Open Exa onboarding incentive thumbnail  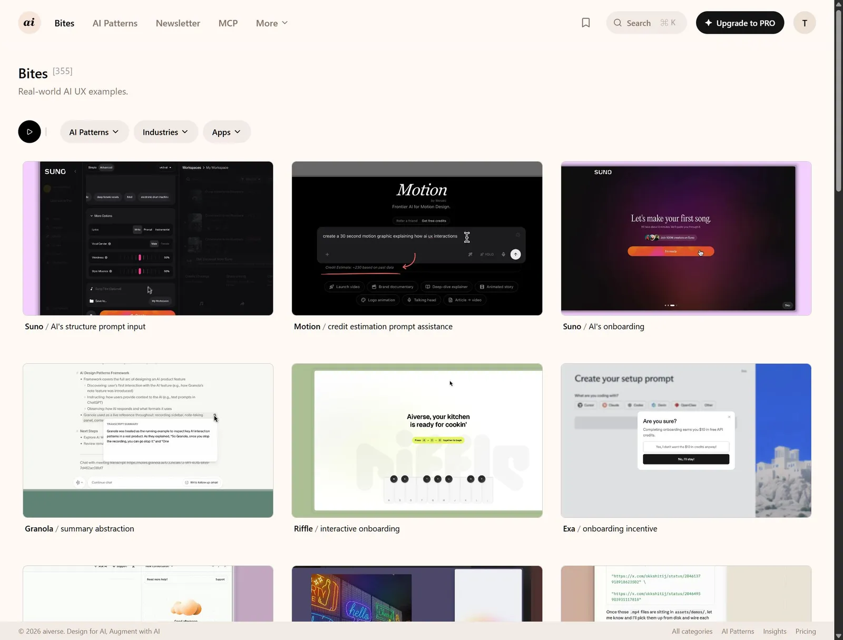(x=686, y=440)
